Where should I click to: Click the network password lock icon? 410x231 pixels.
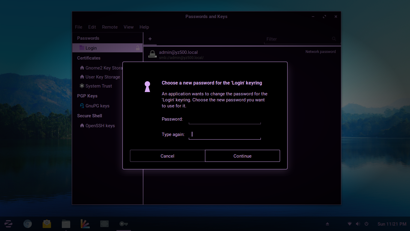[152, 54]
